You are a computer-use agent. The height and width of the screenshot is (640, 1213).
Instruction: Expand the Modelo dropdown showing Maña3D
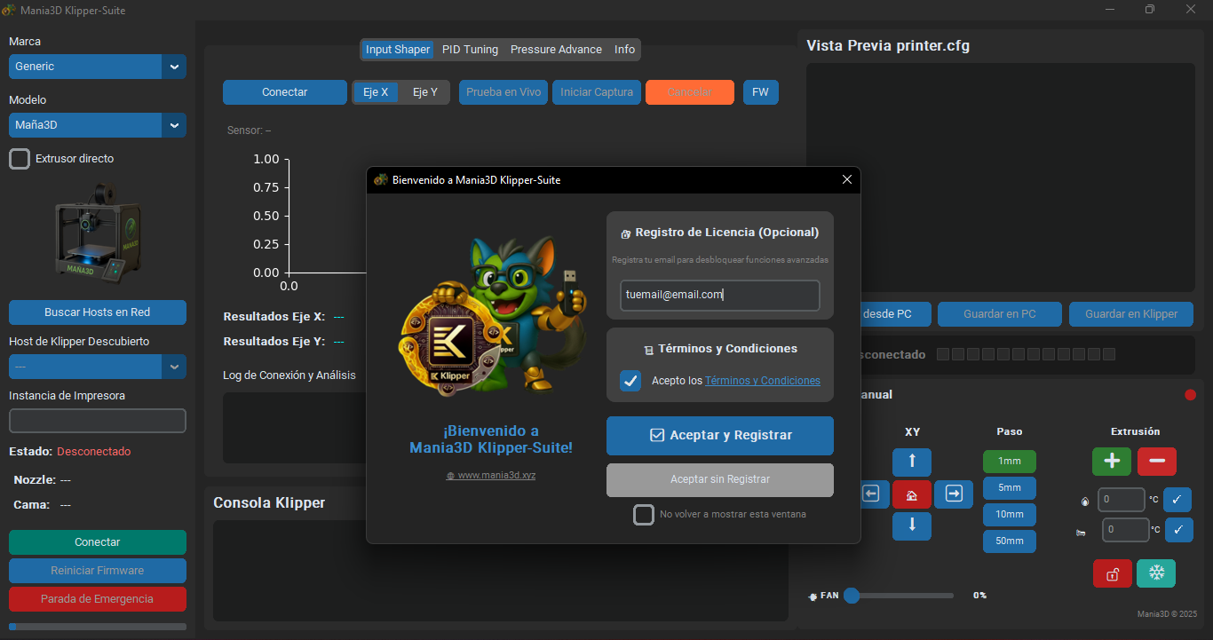tap(98, 125)
